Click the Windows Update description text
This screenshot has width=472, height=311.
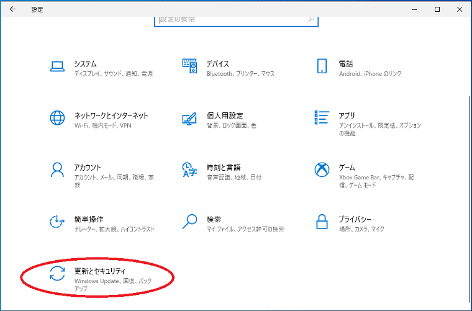coord(113,284)
